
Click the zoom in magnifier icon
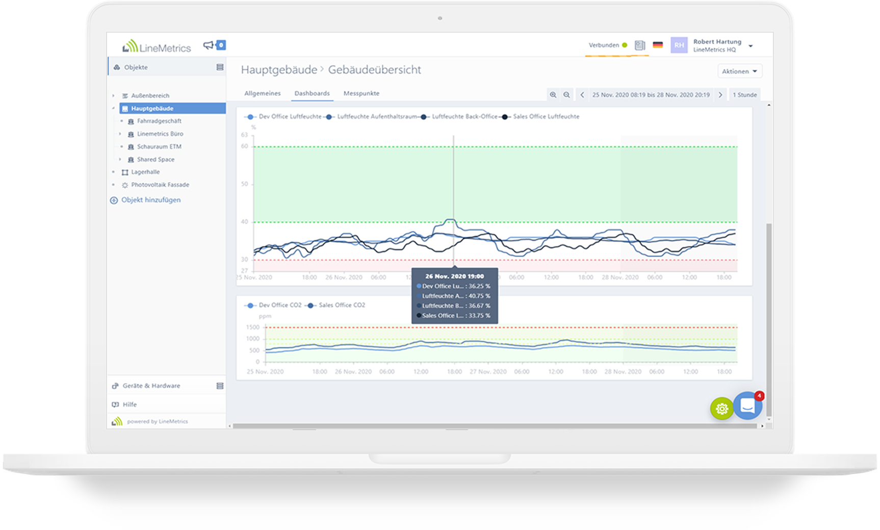click(553, 95)
